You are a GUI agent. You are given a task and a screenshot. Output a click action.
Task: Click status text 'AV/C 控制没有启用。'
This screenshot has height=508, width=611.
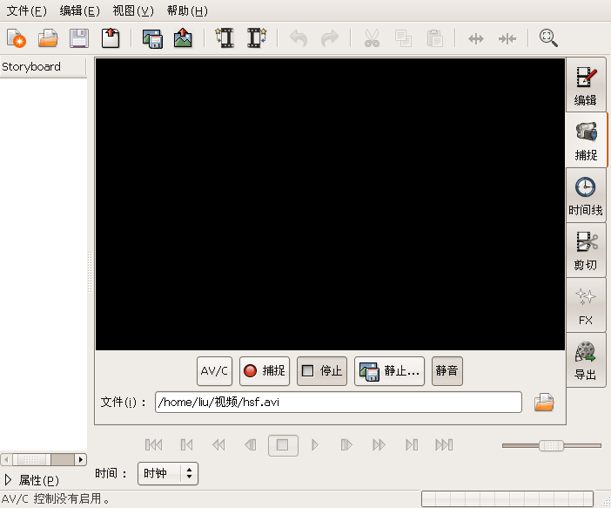coord(56,498)
